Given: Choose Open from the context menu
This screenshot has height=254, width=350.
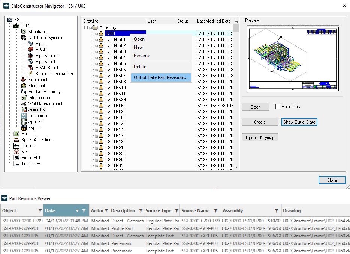Looking at the screenshot, I should [x=161, y=39].
